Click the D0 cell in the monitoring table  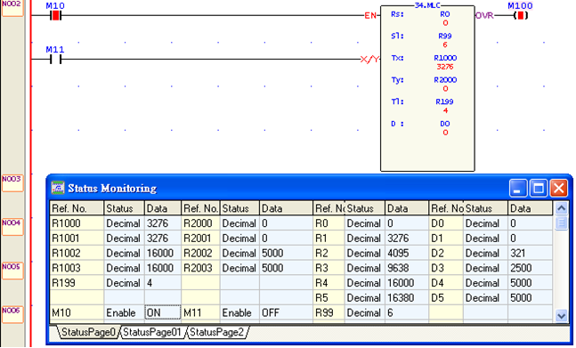pyautogui.click(x=446, y=223)
